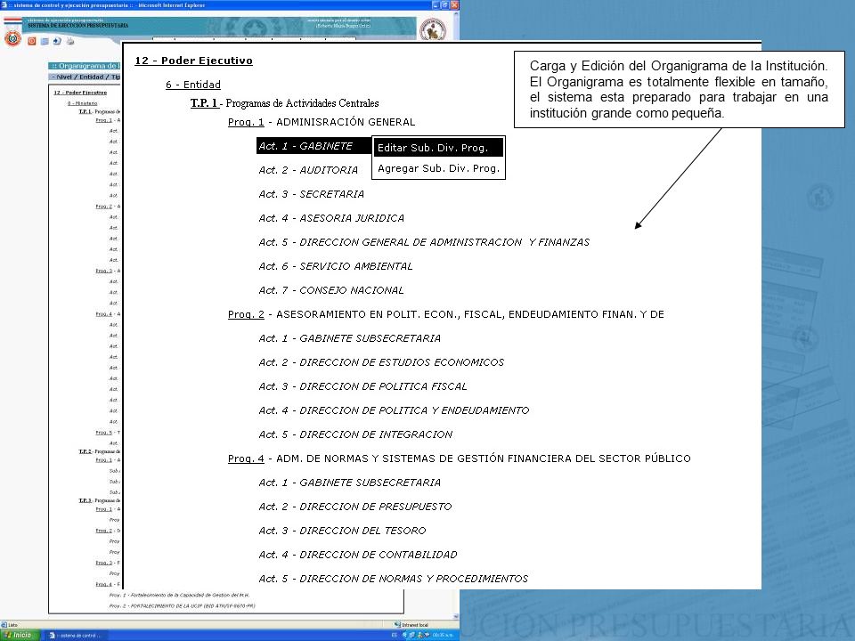Click the national emblem logo at left
855x641 pixels.
click(12, 38)
